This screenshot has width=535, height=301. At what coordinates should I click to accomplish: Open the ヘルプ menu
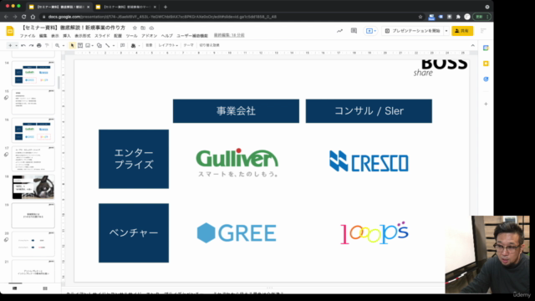tap(167, 36)
